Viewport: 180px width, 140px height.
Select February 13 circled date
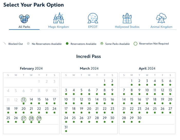click(24, 99)
